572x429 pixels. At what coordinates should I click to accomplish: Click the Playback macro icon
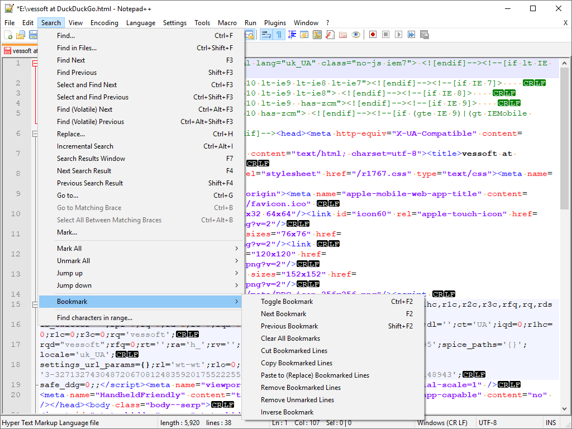coord(398,35)
